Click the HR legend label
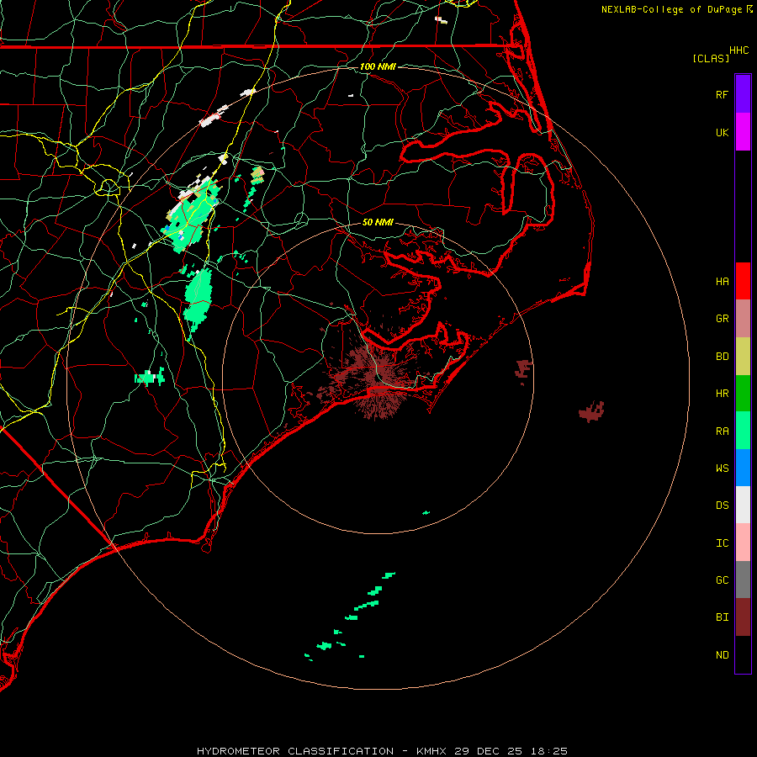The height and width of the screenshot is (757, 757). [722, 394]
